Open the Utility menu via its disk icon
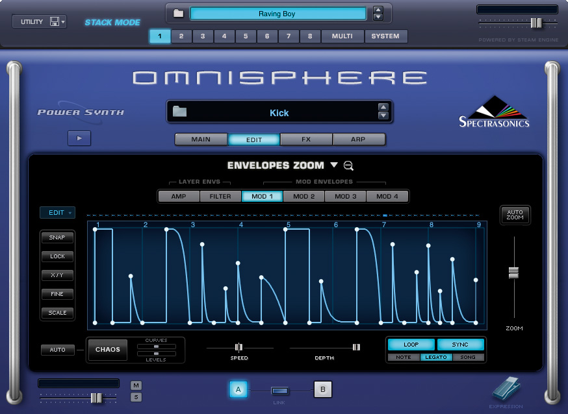Viewport: 568px width, 414px height. [x=55, y=21]
